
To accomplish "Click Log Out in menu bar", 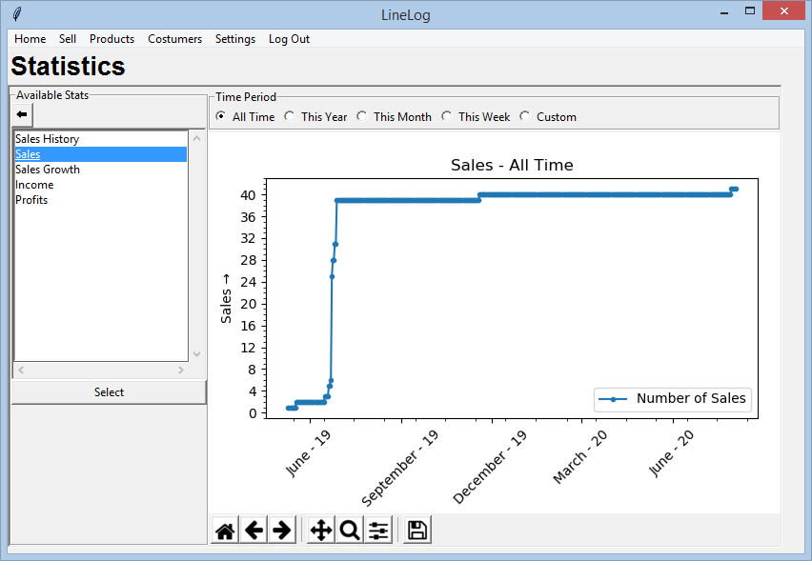I will click(289, 39).
